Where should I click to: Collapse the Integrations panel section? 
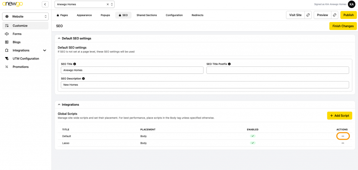(x=59, y=105)
